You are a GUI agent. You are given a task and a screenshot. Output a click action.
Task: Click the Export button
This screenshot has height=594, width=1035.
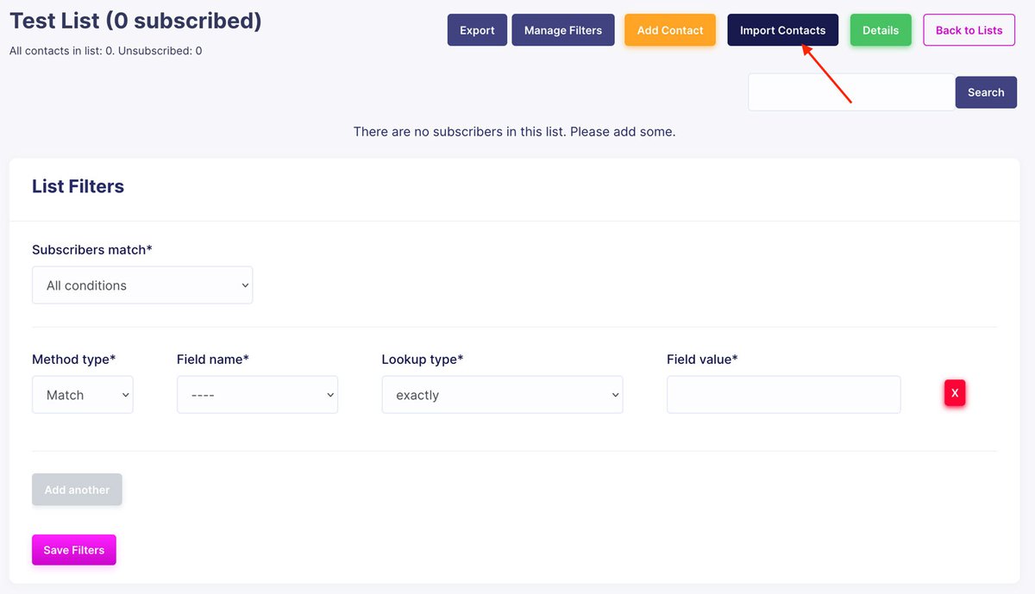(477, 30)
